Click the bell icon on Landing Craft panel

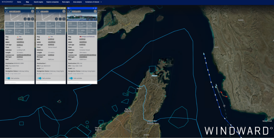(x=32, y=11)
